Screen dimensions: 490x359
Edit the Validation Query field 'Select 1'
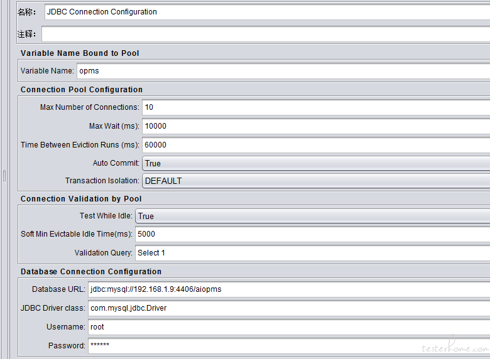[312, 253]
